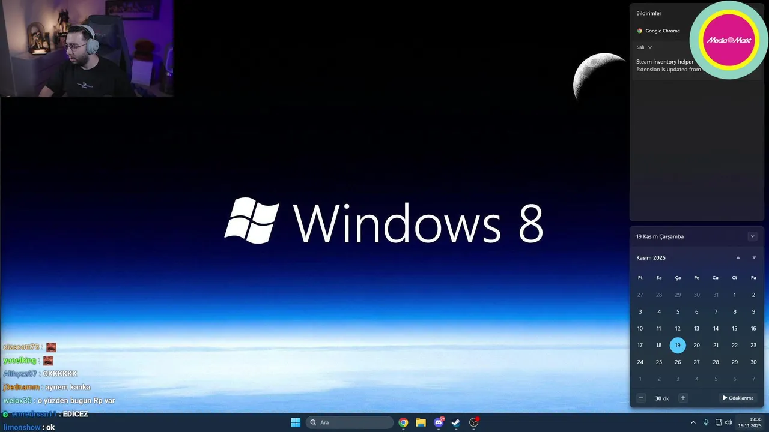Select greyed December 7 in the calendar
Image resolution: width=769 pixels, height=432 pixels.
[x=753, y=379]
